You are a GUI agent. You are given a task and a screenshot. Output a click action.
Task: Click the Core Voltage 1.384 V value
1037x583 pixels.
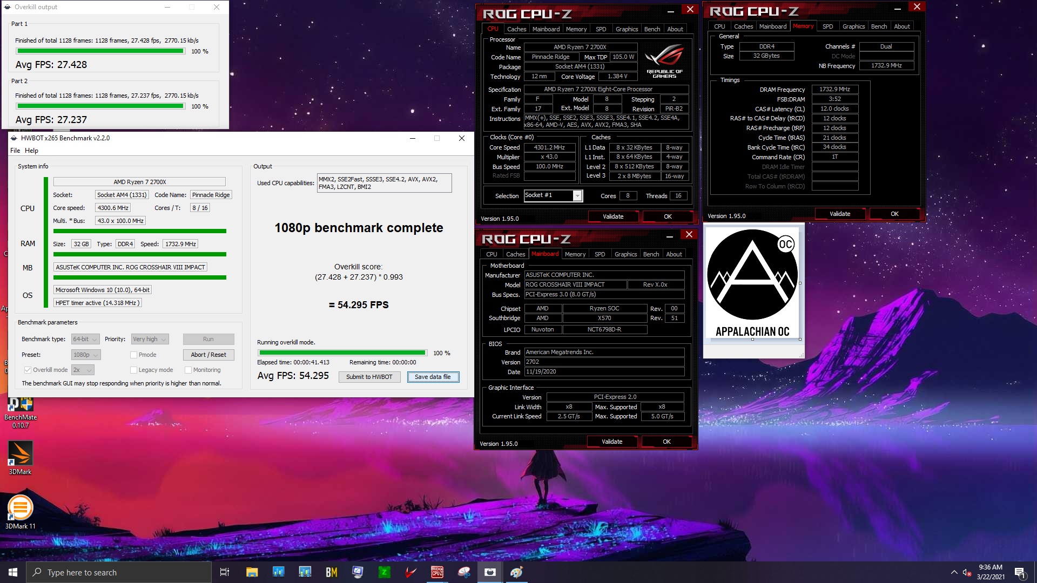click(617, 77)
